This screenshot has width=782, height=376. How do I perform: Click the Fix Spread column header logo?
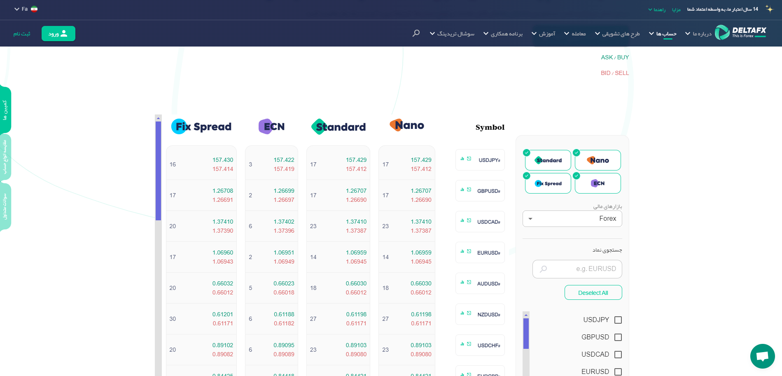coord(201,126)
